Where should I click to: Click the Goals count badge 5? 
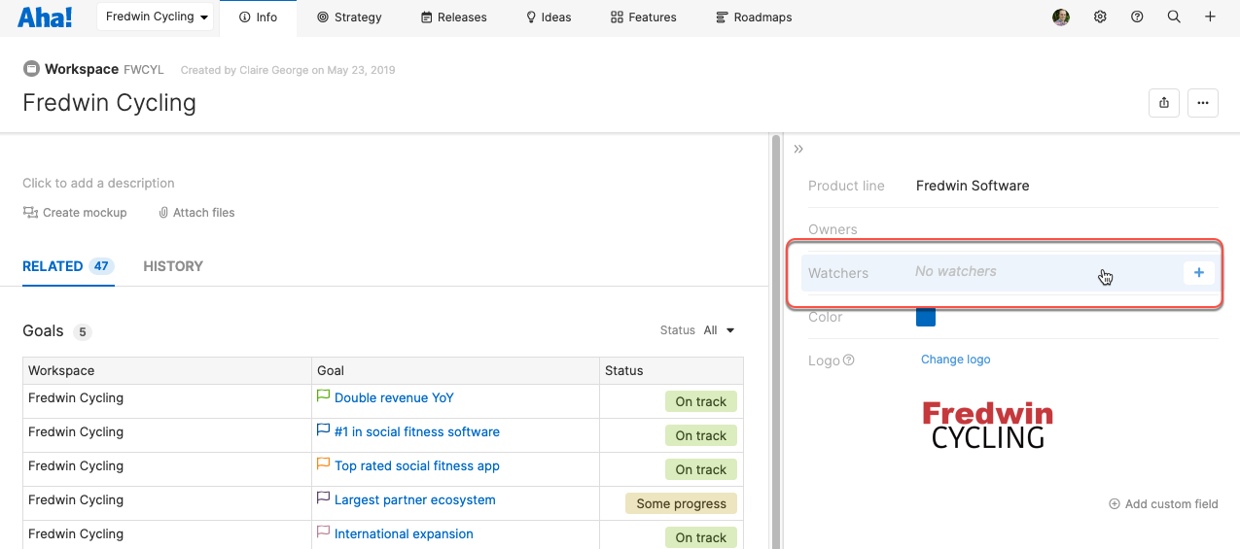click(83, 332)
